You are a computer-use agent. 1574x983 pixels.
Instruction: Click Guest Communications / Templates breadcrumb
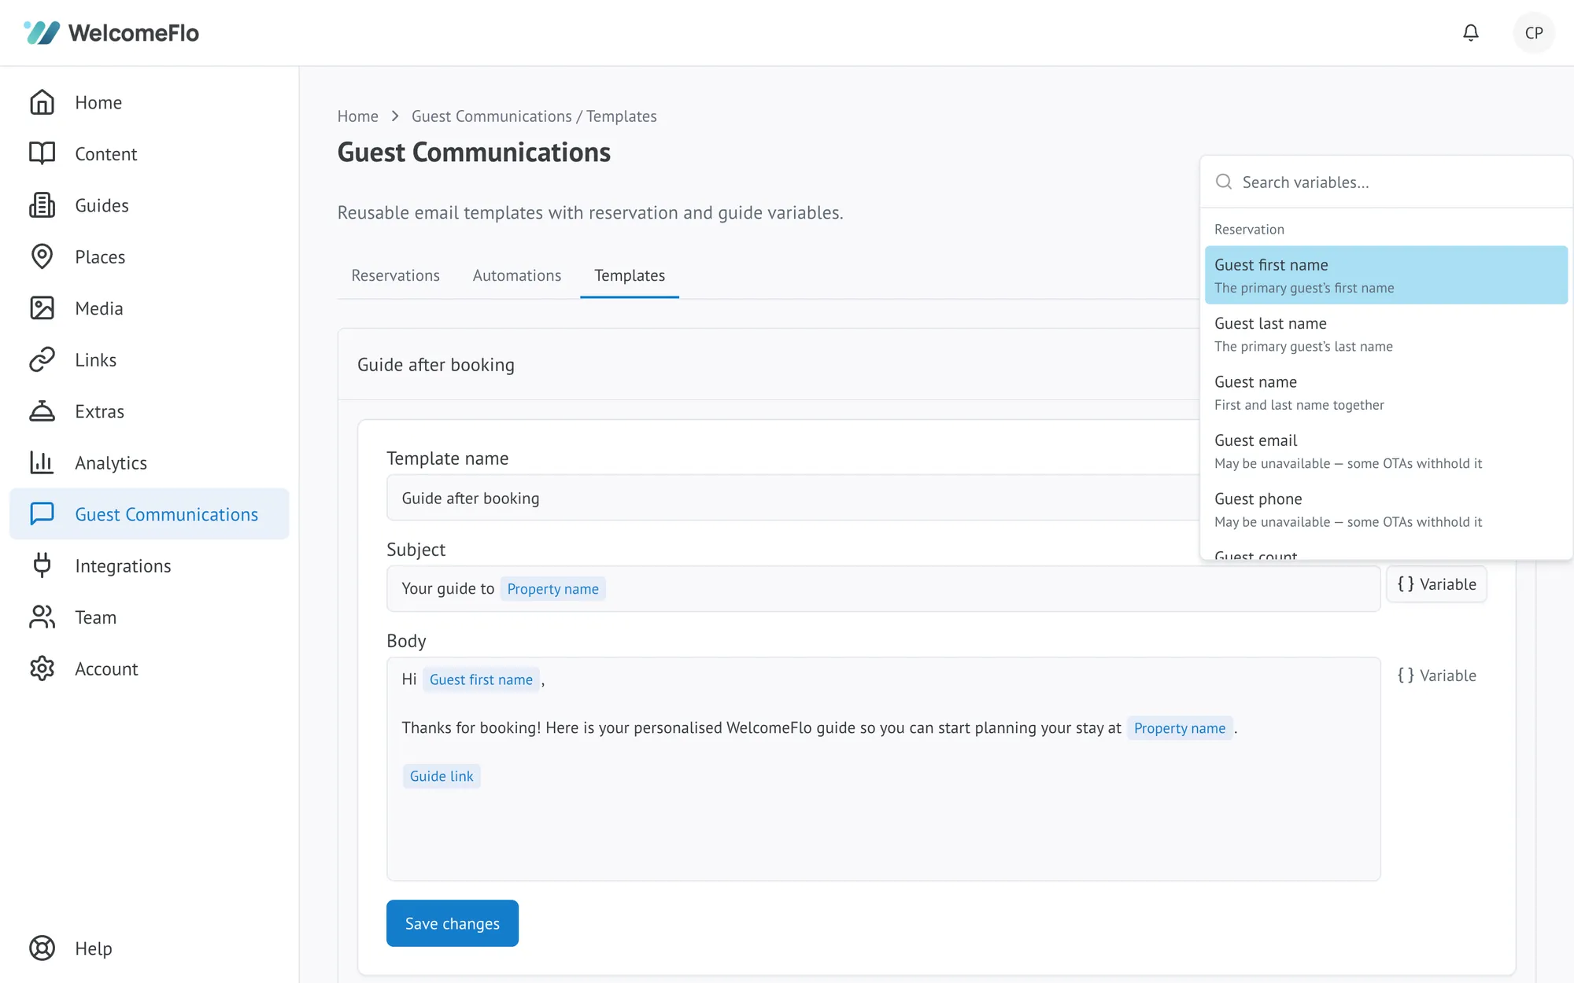click(534, 116)
